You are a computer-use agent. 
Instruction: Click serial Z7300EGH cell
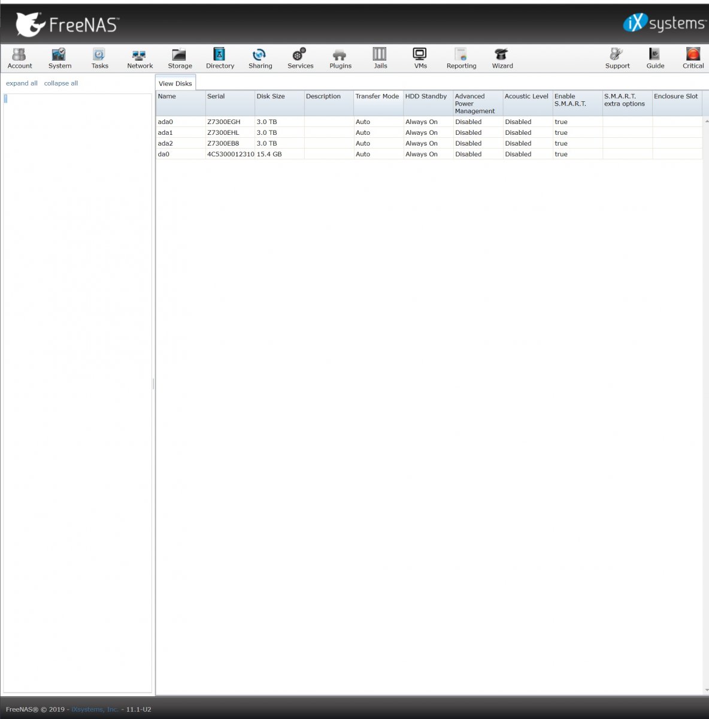pyautogui.click(x=230, y=122)
